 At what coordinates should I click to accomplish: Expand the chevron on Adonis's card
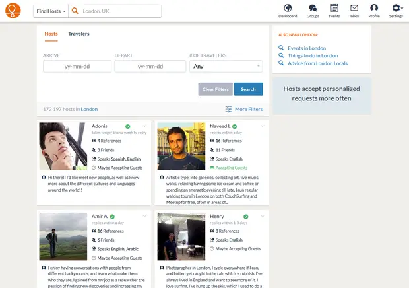tap(145, 126)
